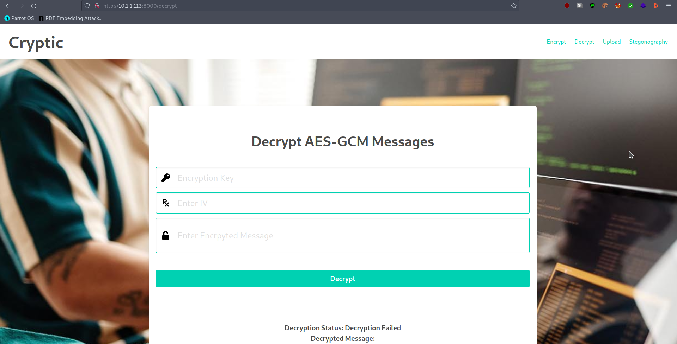Screen dimensions: 677x344
Task: Open the Decrypt nav link
Action: pyautogui.click(x=584, y=42)
